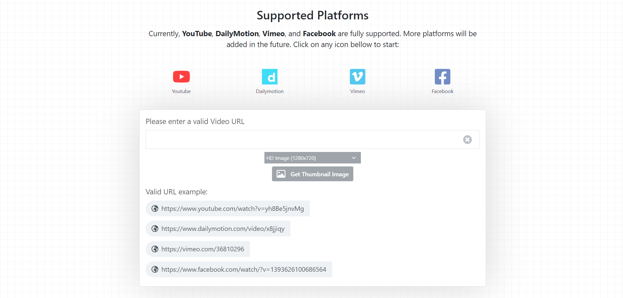The width and height of the screenshot is (623, 298).
Task: Click globe icon beside Facebook example URL
Action: (x=155, y=269)
